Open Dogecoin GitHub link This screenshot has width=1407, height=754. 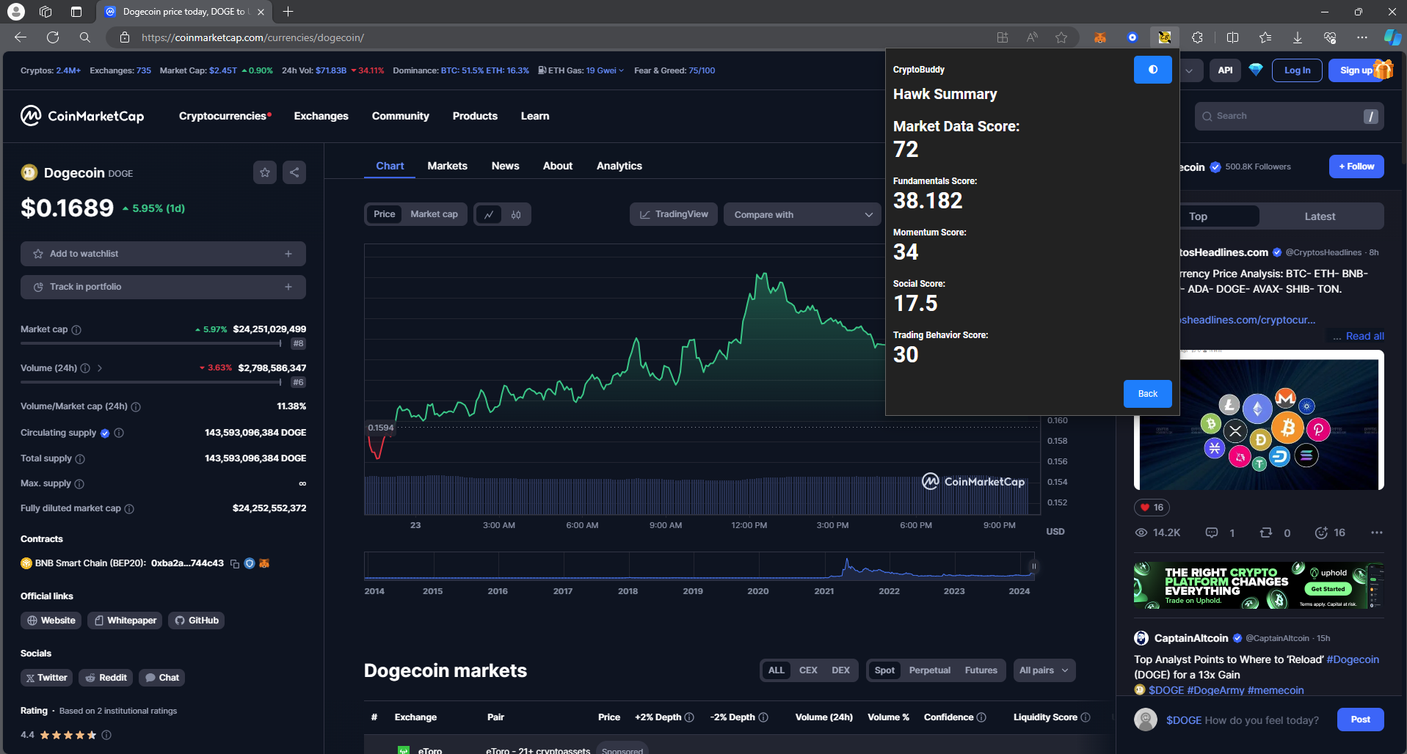(197, 621)
